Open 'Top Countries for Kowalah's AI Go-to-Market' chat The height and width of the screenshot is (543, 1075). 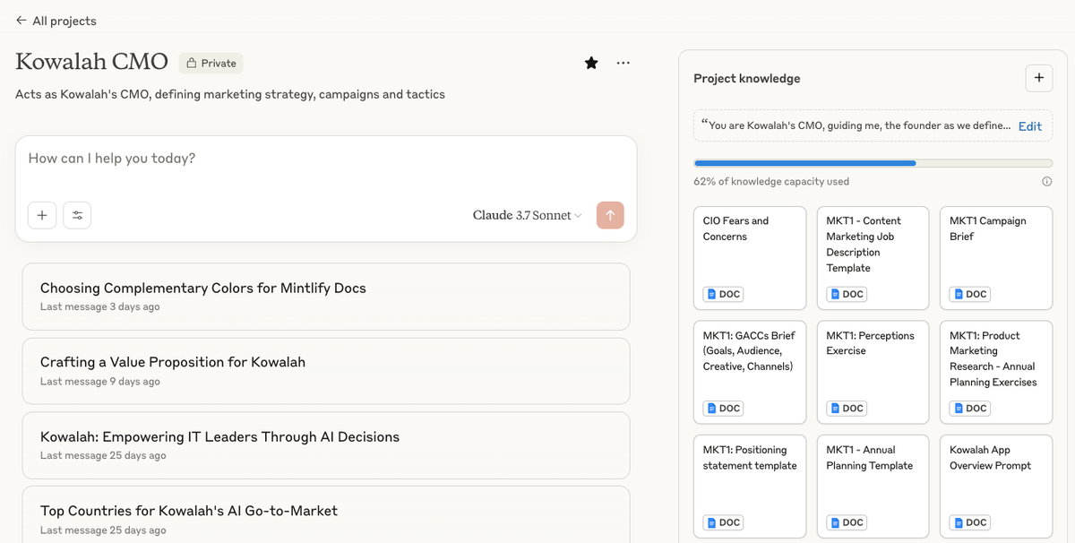pos(326,518)
